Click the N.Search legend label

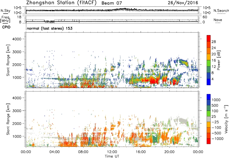[x=221, y=11]
